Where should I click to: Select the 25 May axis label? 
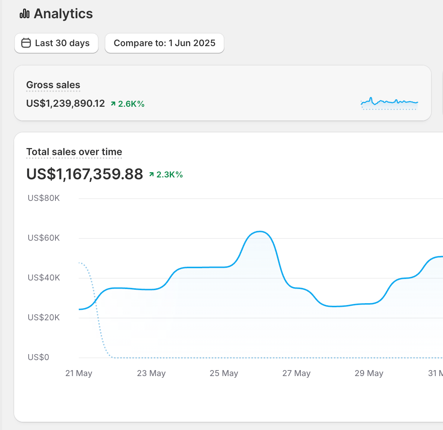coord(224,373)
